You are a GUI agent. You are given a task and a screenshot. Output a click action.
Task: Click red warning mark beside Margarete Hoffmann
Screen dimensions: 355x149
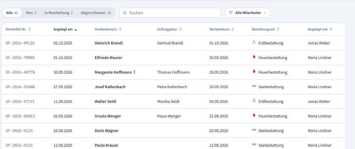(x=134, y=72)
